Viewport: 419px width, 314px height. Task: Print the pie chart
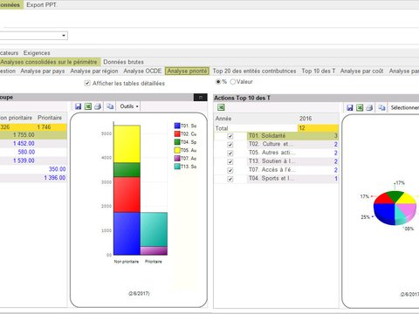(x=369, y=108)
